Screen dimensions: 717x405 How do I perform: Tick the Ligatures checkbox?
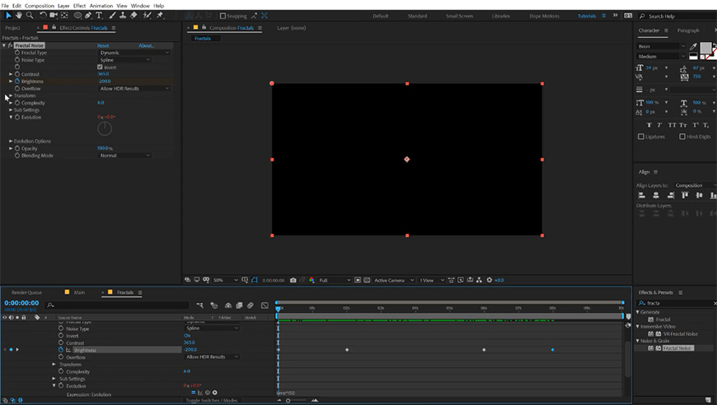[641, 137]
